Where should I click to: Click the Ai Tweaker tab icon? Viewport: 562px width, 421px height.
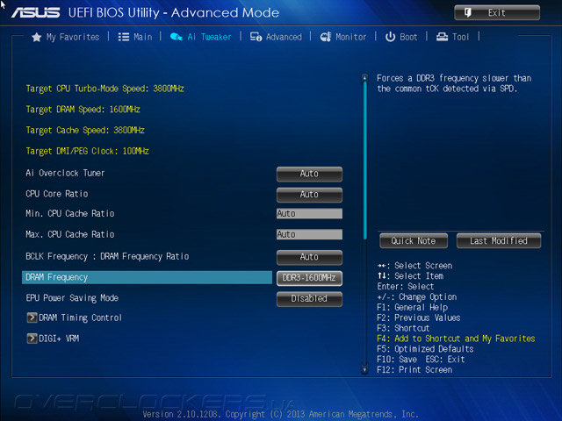(176, 37)
